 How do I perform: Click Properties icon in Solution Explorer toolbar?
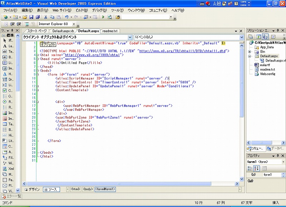coord(251,37)
